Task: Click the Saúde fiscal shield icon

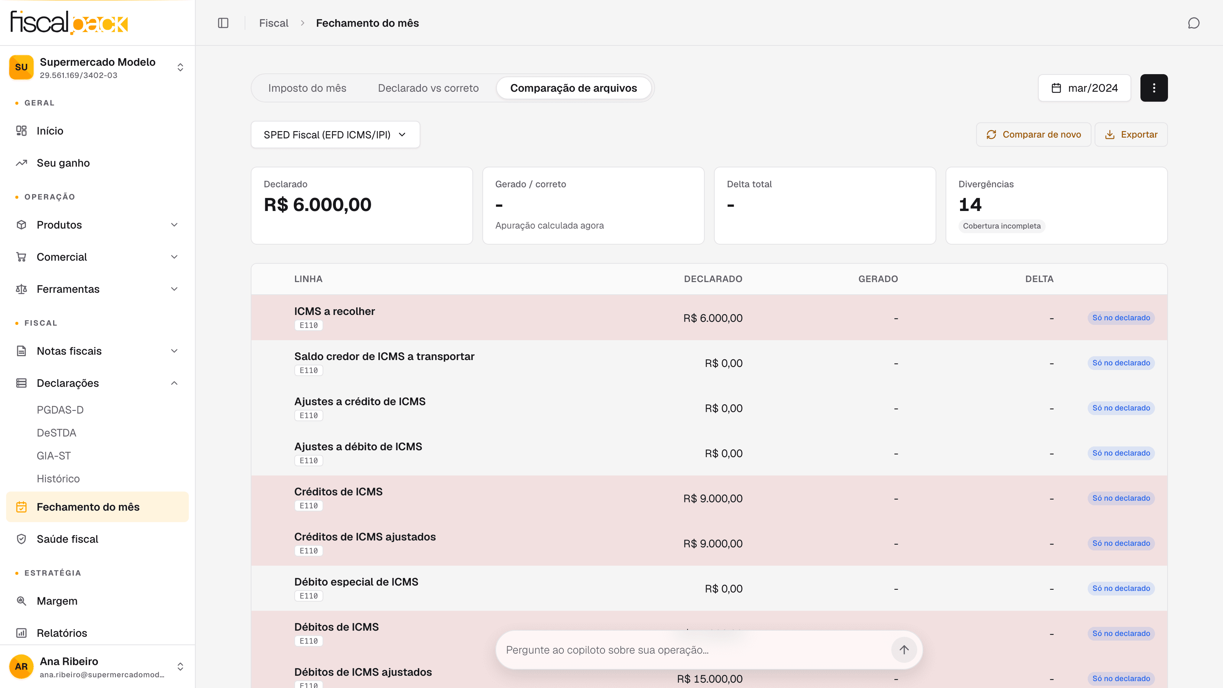Action: (x=21, y=539)
